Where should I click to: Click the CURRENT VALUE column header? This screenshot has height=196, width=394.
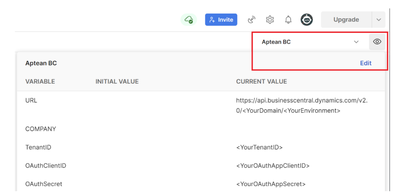[x=261, y=82]
